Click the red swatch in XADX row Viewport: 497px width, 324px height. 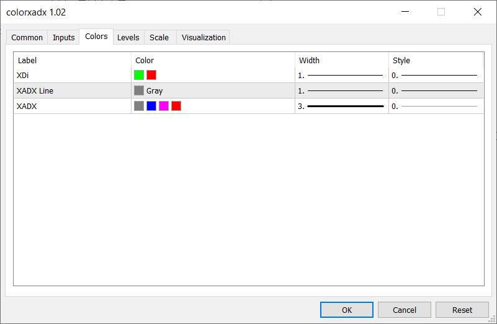(176, 106)
